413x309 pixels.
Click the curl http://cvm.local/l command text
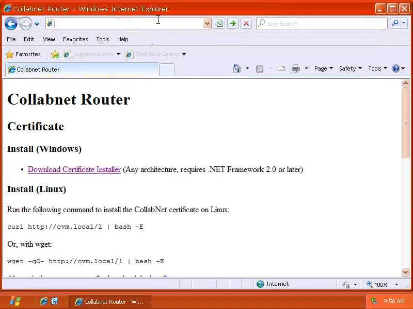(75, 227)
